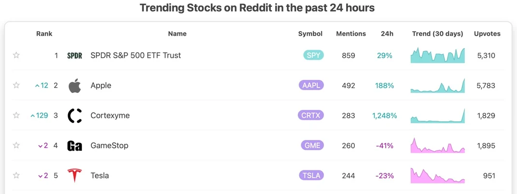Click the 24h column header
Image resolution: width=517 pixels, height=194 pixels.
[x=387, y=34]
